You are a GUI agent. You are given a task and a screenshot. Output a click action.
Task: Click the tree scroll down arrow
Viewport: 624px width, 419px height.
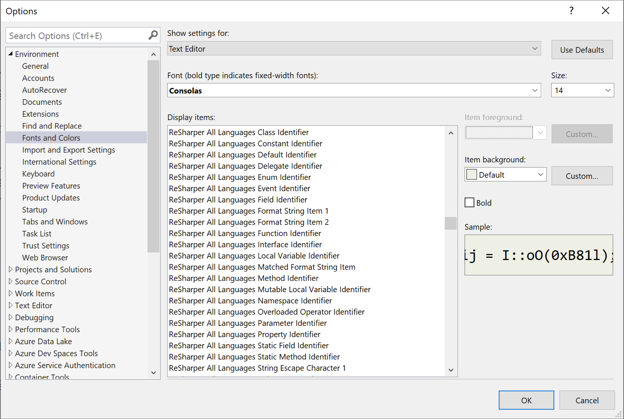(153, 373)
